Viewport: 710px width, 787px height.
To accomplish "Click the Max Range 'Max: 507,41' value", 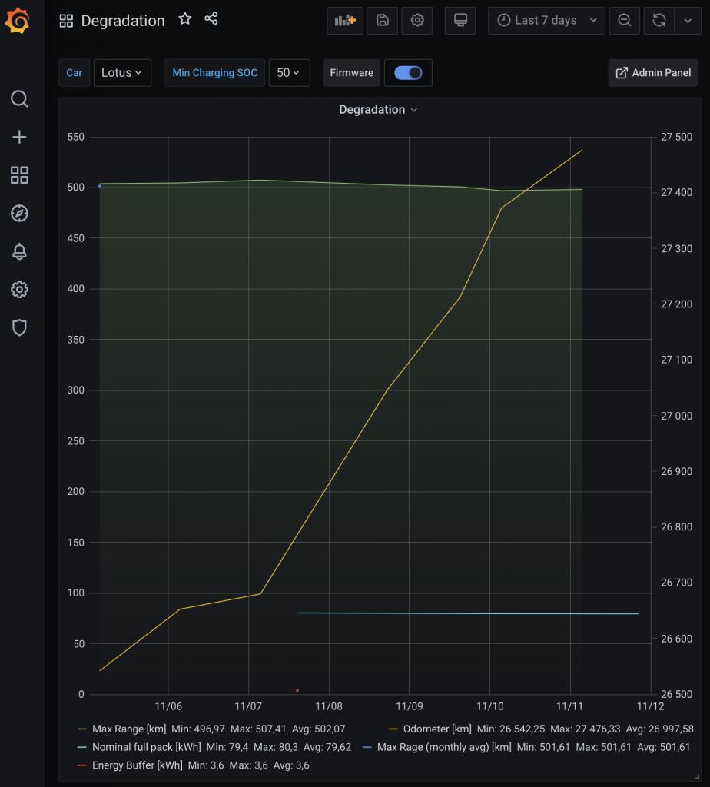I will [258, 729].
